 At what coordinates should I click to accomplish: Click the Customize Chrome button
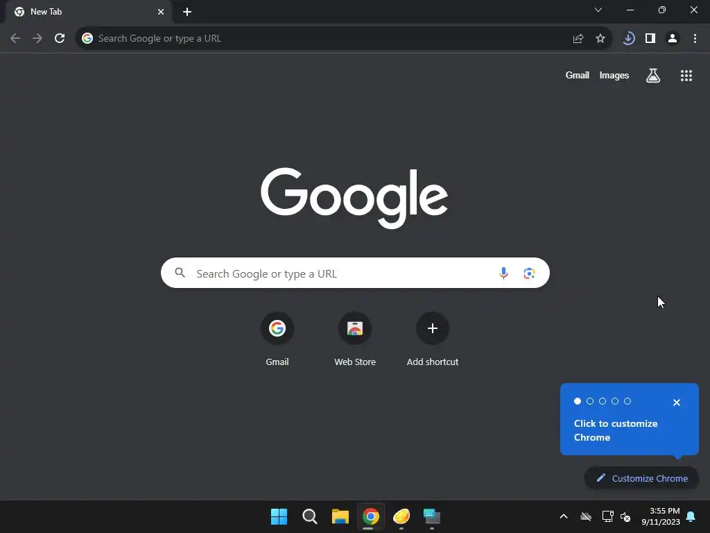coord(641,478)
